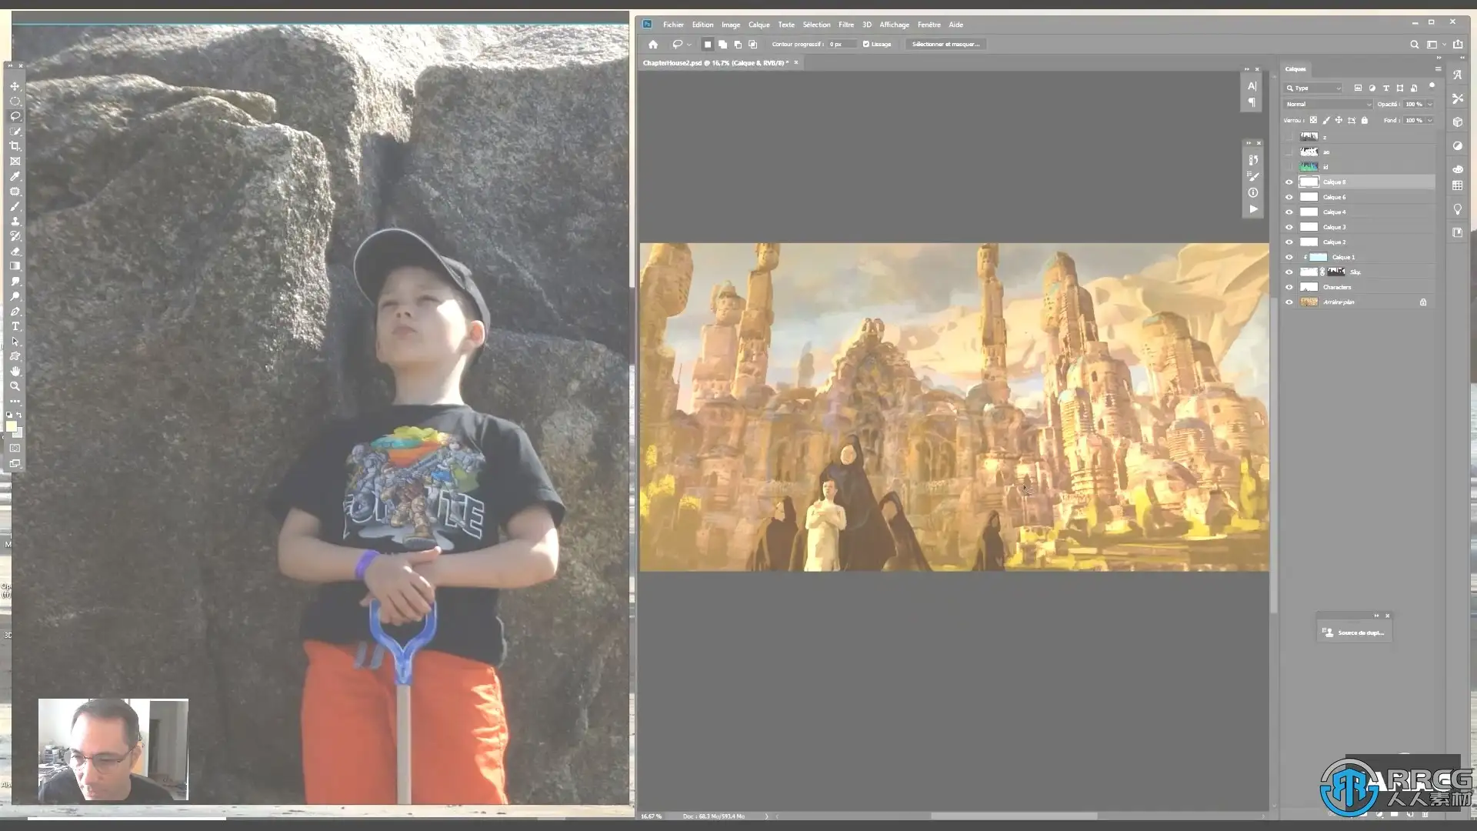Open the Filtre menu

[x=845, y=25]
